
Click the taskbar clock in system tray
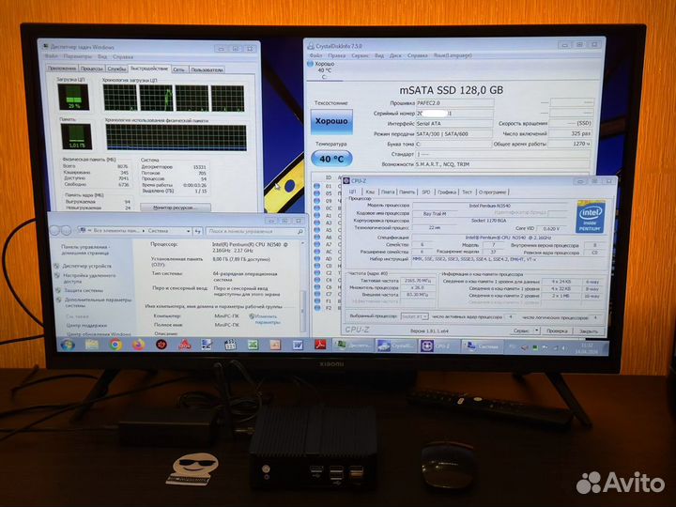coord(586,348)
